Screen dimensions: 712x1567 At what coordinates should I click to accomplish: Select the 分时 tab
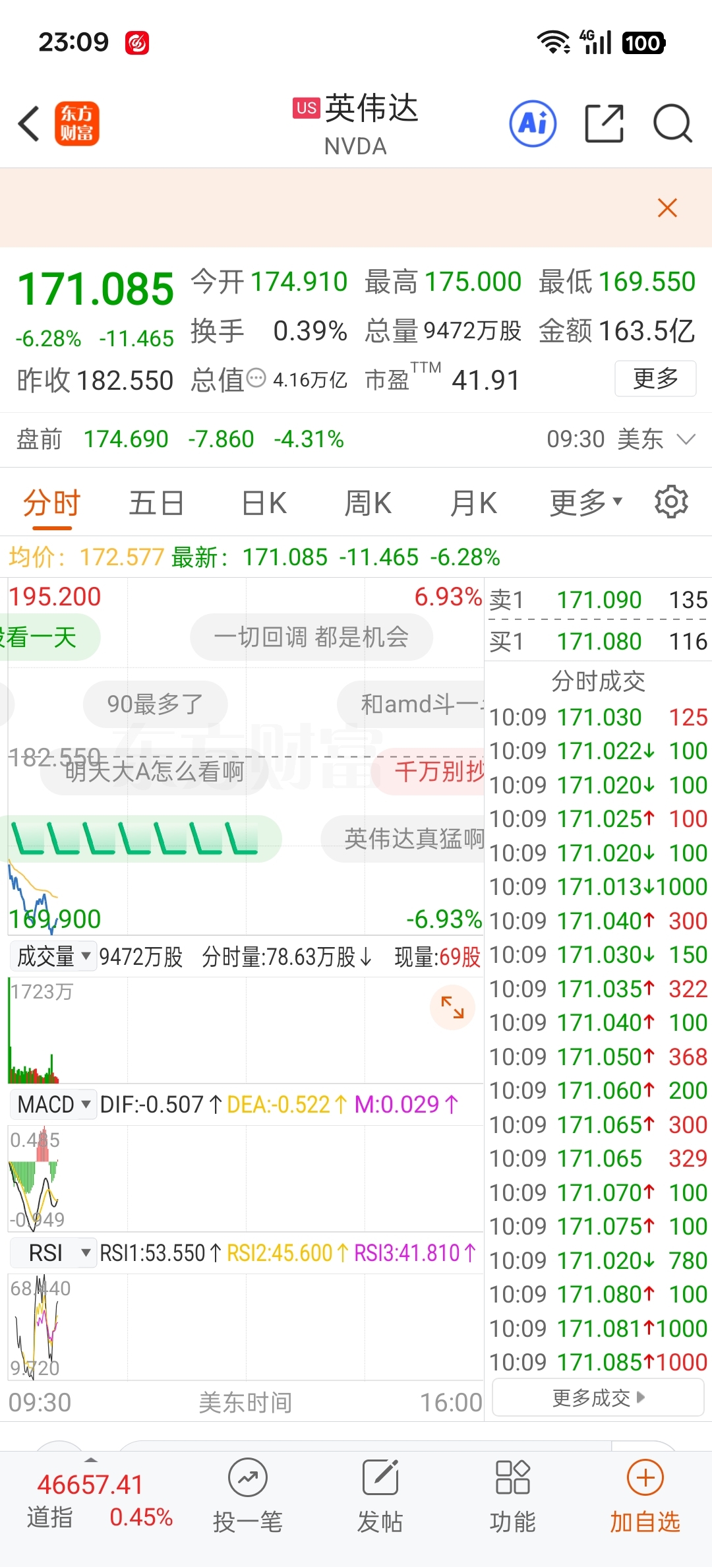pyautogui.click(x=51, y=503)
